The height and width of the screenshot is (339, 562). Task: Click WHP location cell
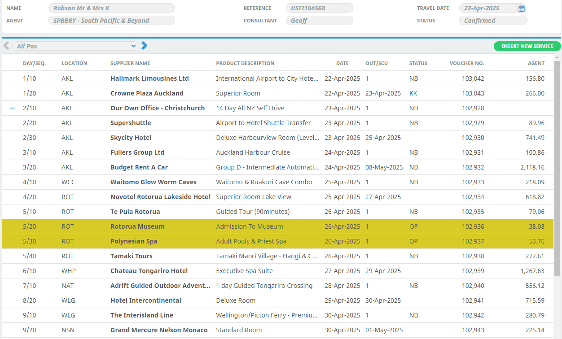click(x=68, y=271)
